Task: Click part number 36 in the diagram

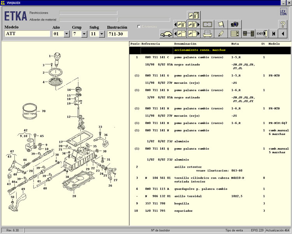Action: click(106, 135)
